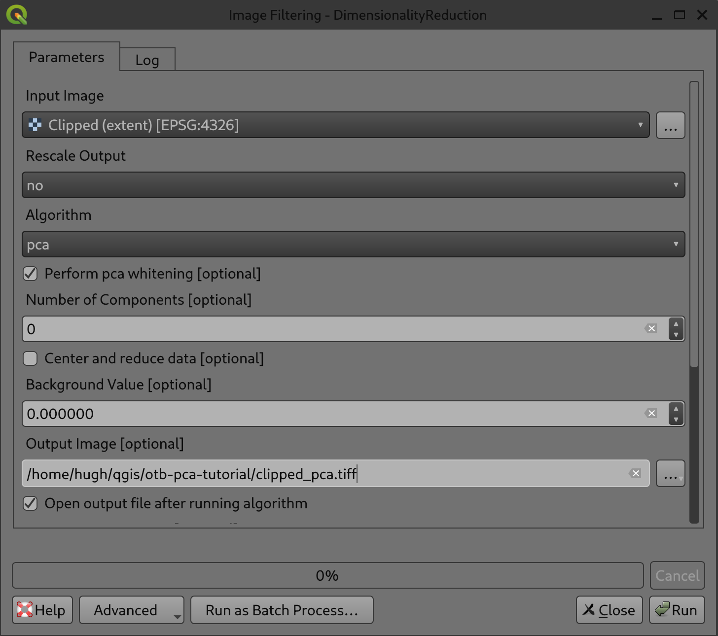
Task: Browse for an Output Image file
Action: [x=670, y=473]
